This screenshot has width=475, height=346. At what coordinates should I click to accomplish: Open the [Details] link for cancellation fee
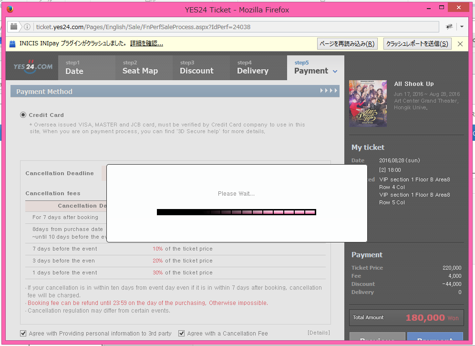319,333
